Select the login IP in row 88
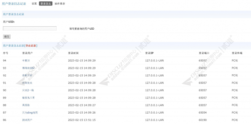The height and width of the screenshot is (124, 251). coord(154,105)
